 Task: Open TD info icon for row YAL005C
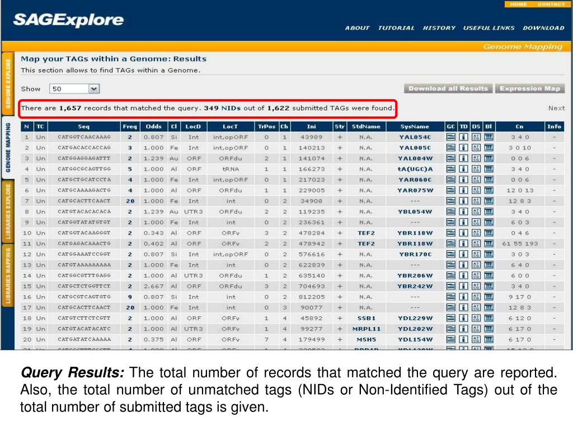point(463,148)
